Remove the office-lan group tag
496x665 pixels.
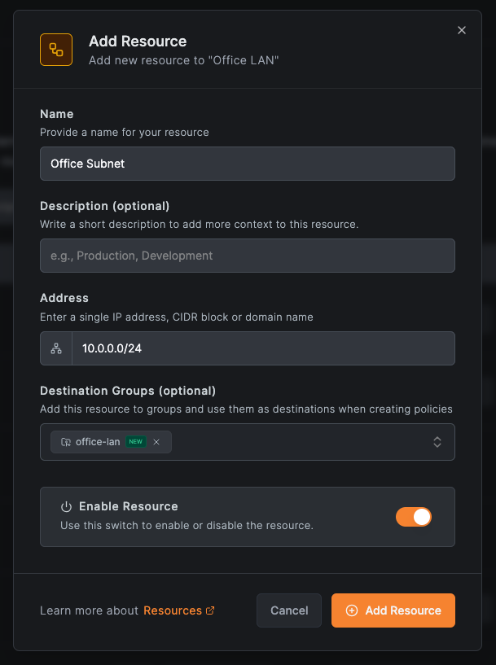click(156, 442)
